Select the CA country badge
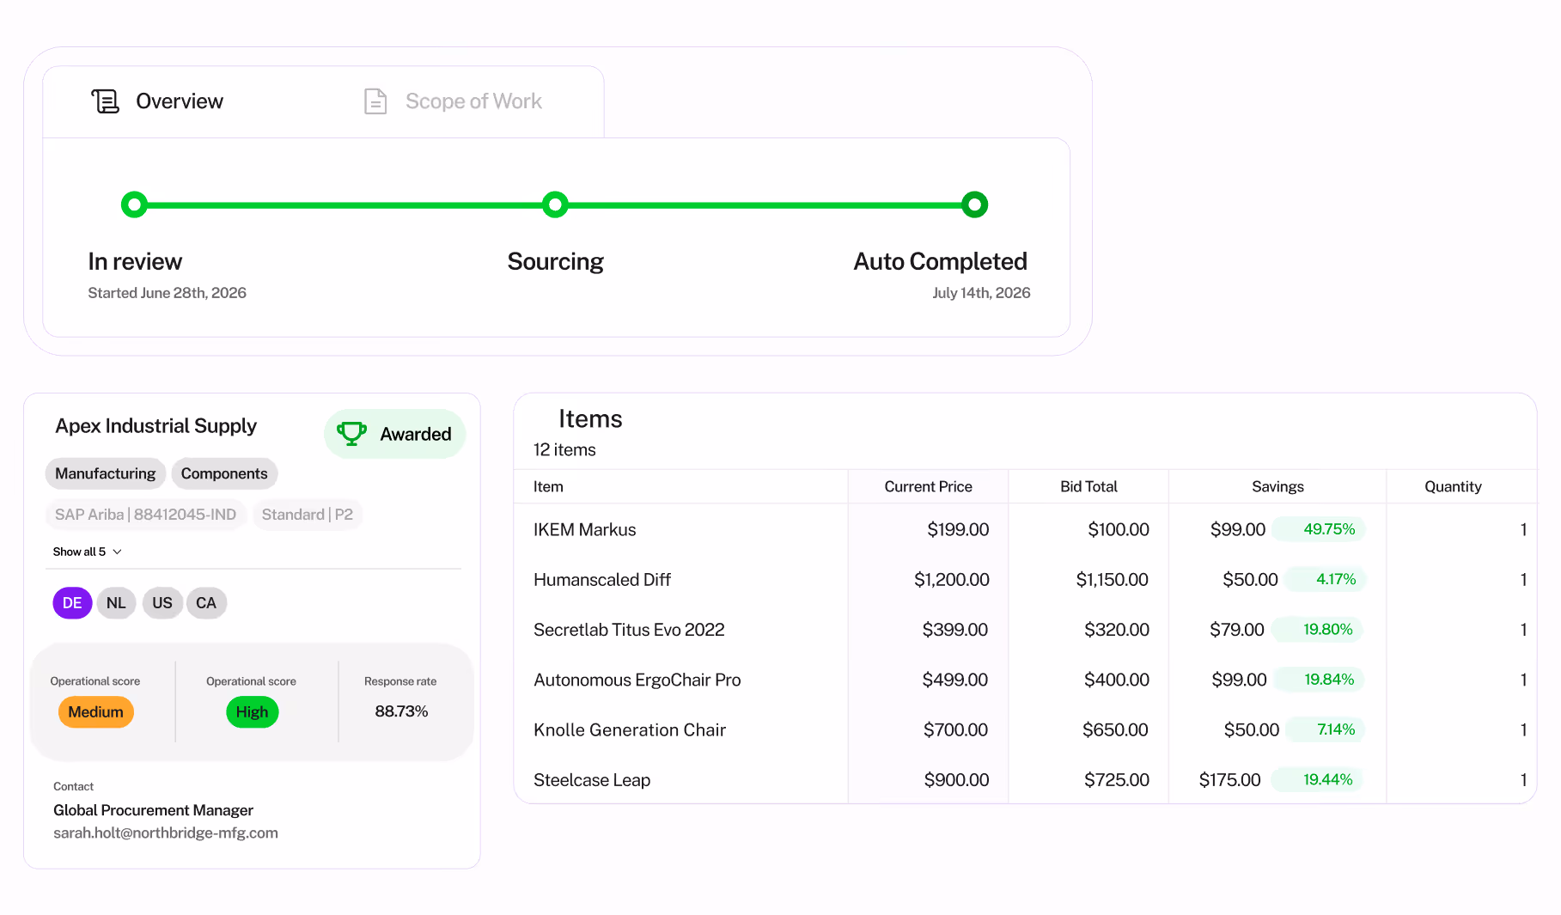Viewport: 1561px width, 915px height. [206, 602]
